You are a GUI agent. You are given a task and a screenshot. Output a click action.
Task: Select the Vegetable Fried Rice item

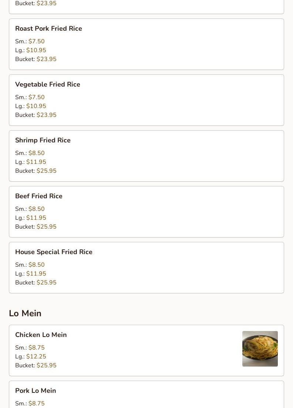click(146, 100)
